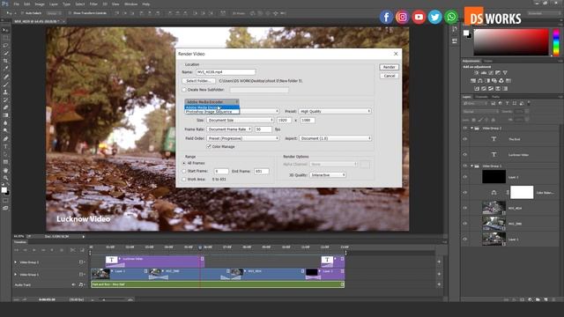Open the File menu

[x=16, y=4]
